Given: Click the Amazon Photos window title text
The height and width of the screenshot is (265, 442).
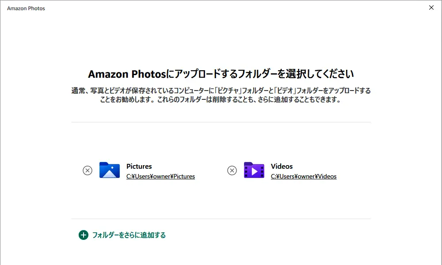Looking at the screenshot, I should [26, 8].
